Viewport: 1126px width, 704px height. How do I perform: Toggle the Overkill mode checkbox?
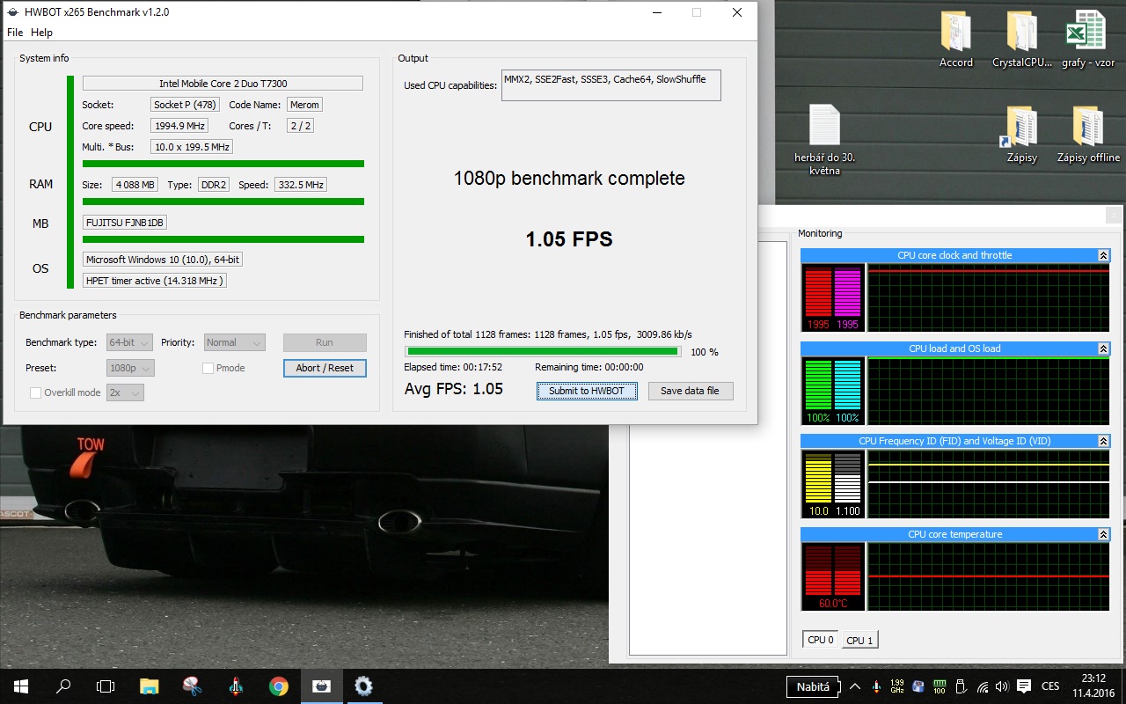click(x=35, y=392)
